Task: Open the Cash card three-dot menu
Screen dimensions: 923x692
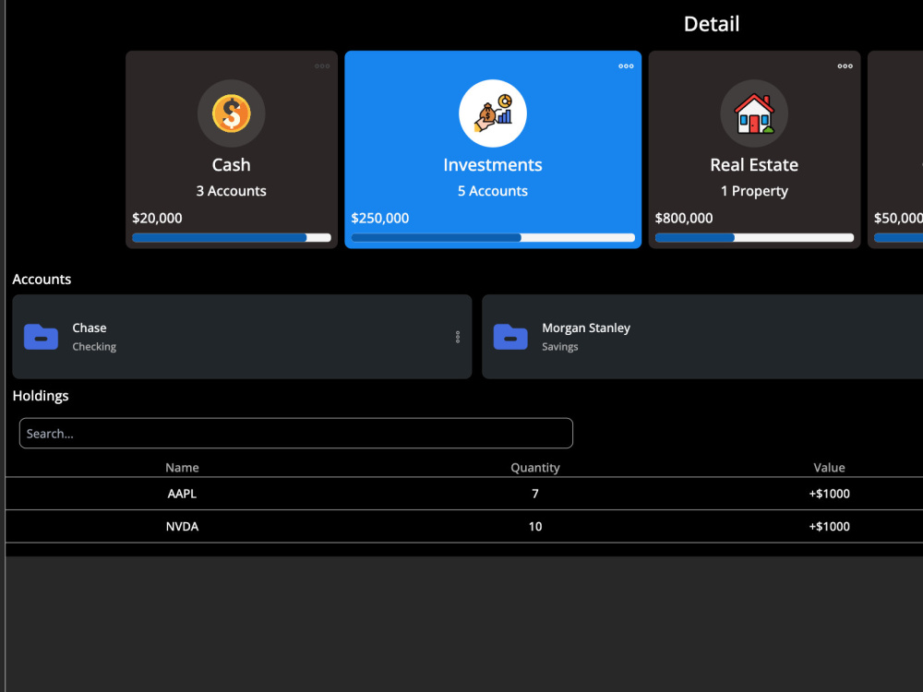Action: point(322,66)
